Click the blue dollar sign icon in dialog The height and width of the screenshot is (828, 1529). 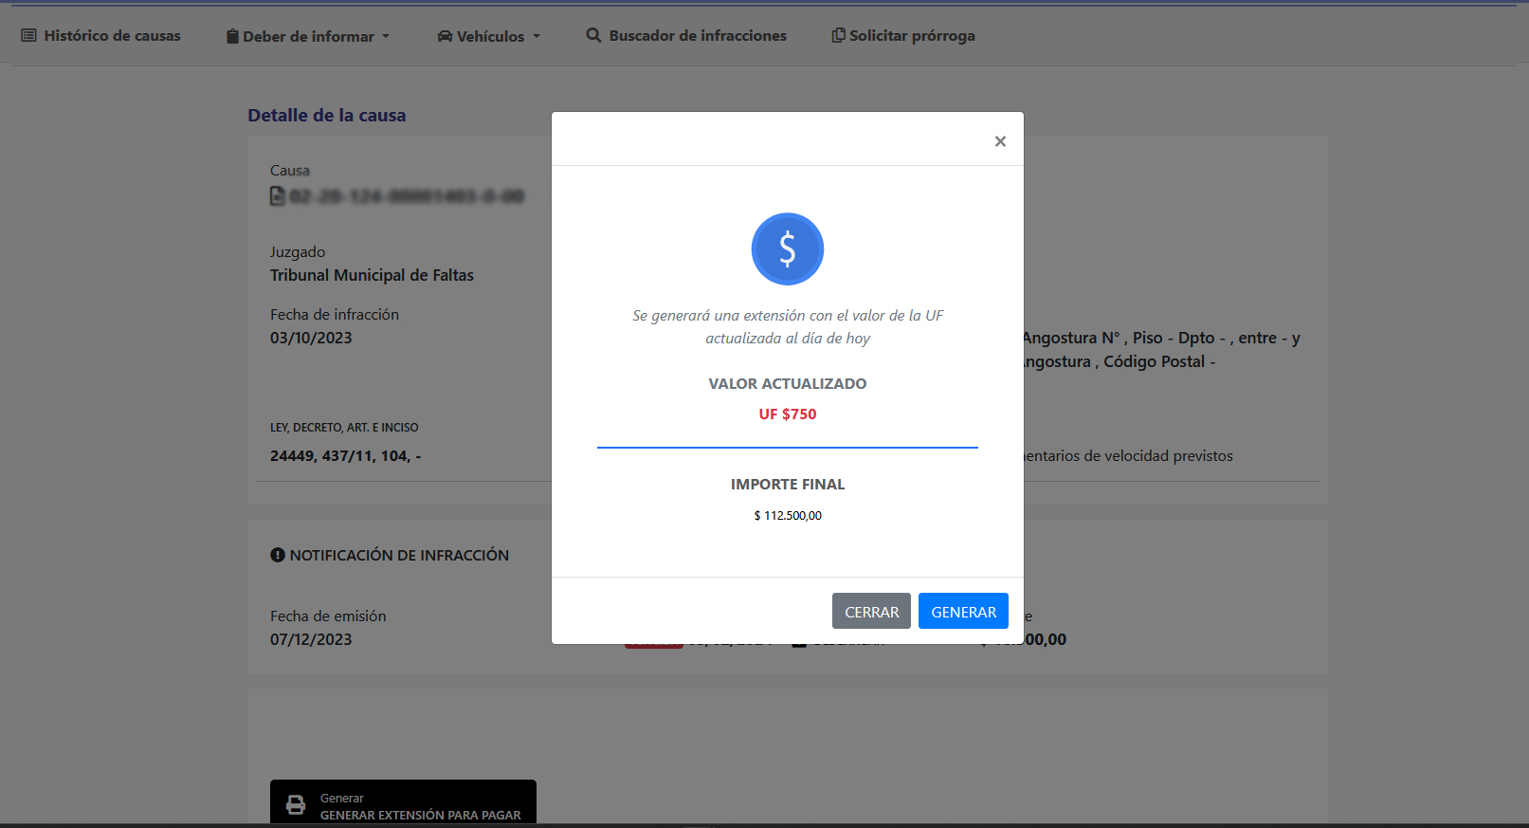pos(787,248)
